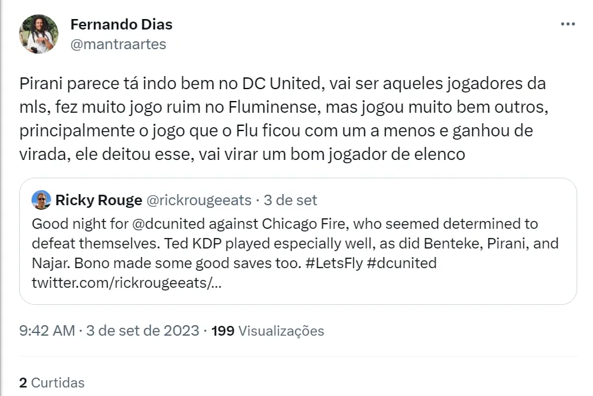This screenshot has height=396, width=593.
Task: Click the "3 de set de 2023" date
Action: [x=143, y=330]
